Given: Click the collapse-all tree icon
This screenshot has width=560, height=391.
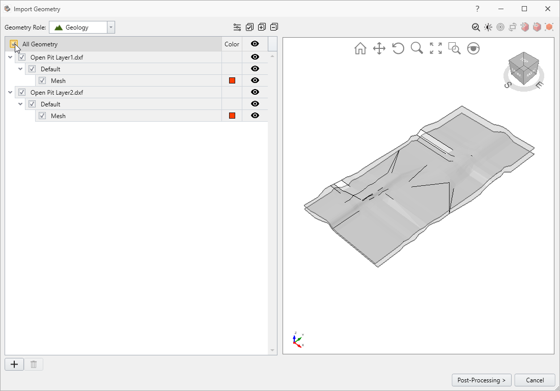Looking at the screenshot, I should point(274,27).
